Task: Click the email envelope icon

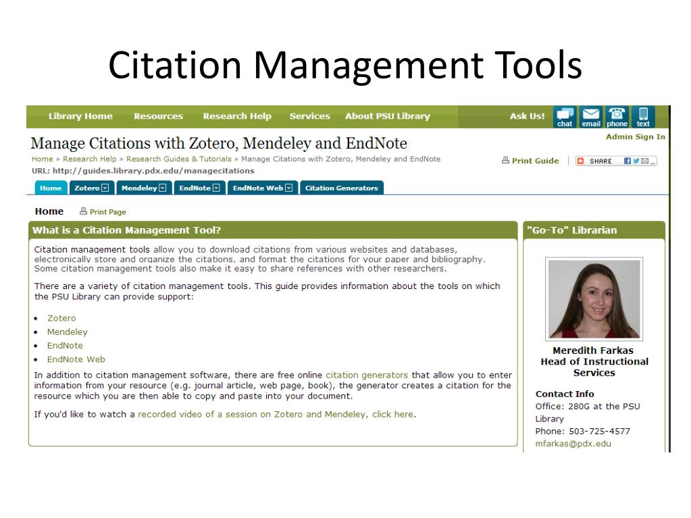Action: click(590, 117)
